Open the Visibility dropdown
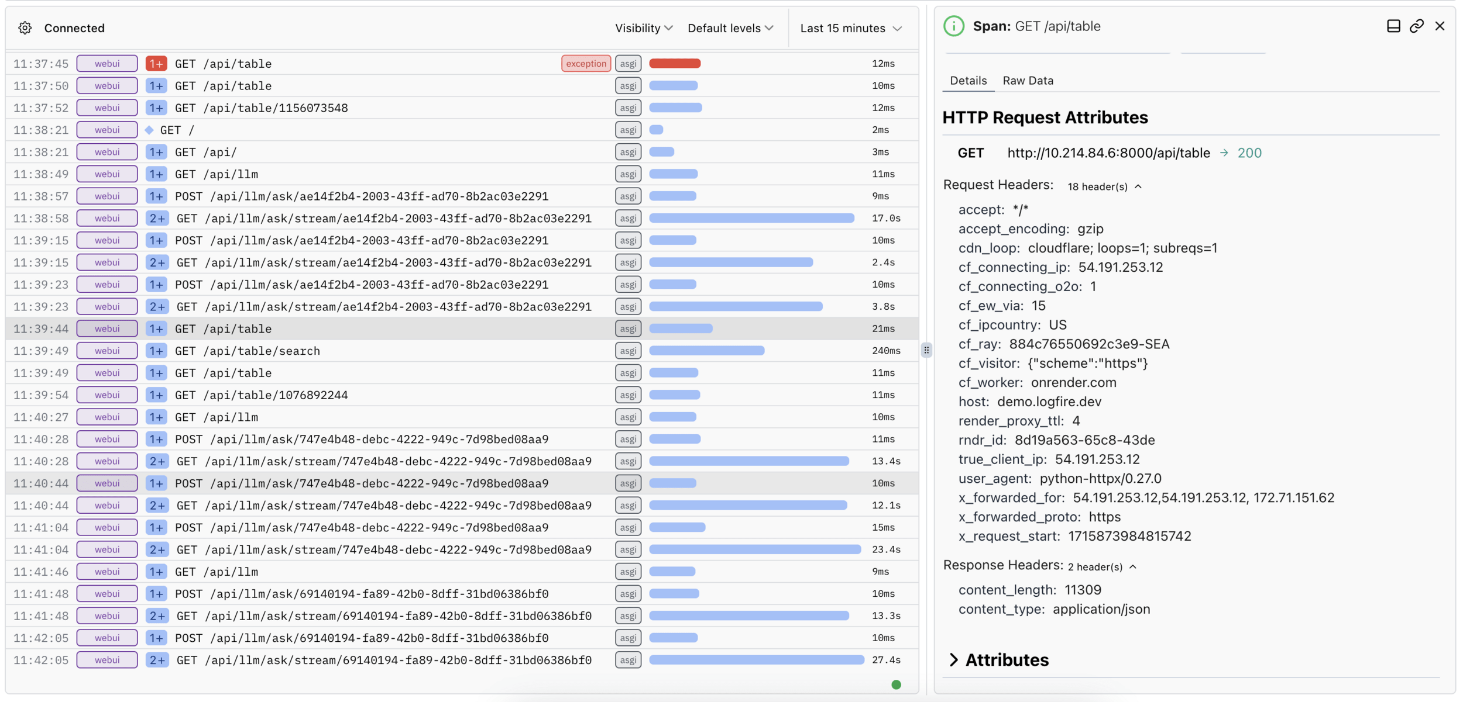1463x702 pixels. point(643,28)
